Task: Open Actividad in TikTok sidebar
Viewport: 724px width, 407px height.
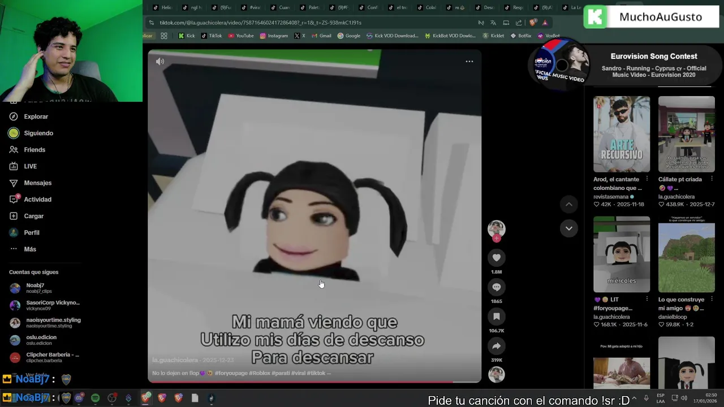Action: click(37, 200)
